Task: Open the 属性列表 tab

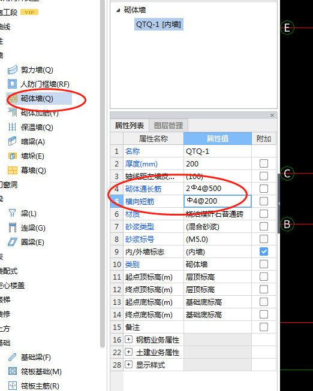Action: coord(130,125)
